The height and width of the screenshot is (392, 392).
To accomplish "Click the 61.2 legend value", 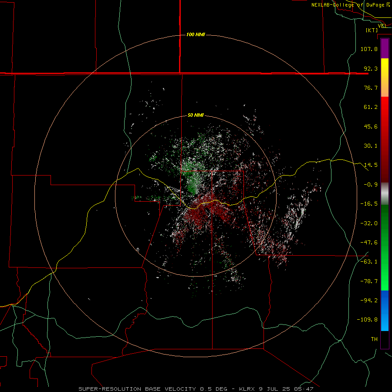I will click(x=371, y=107).
